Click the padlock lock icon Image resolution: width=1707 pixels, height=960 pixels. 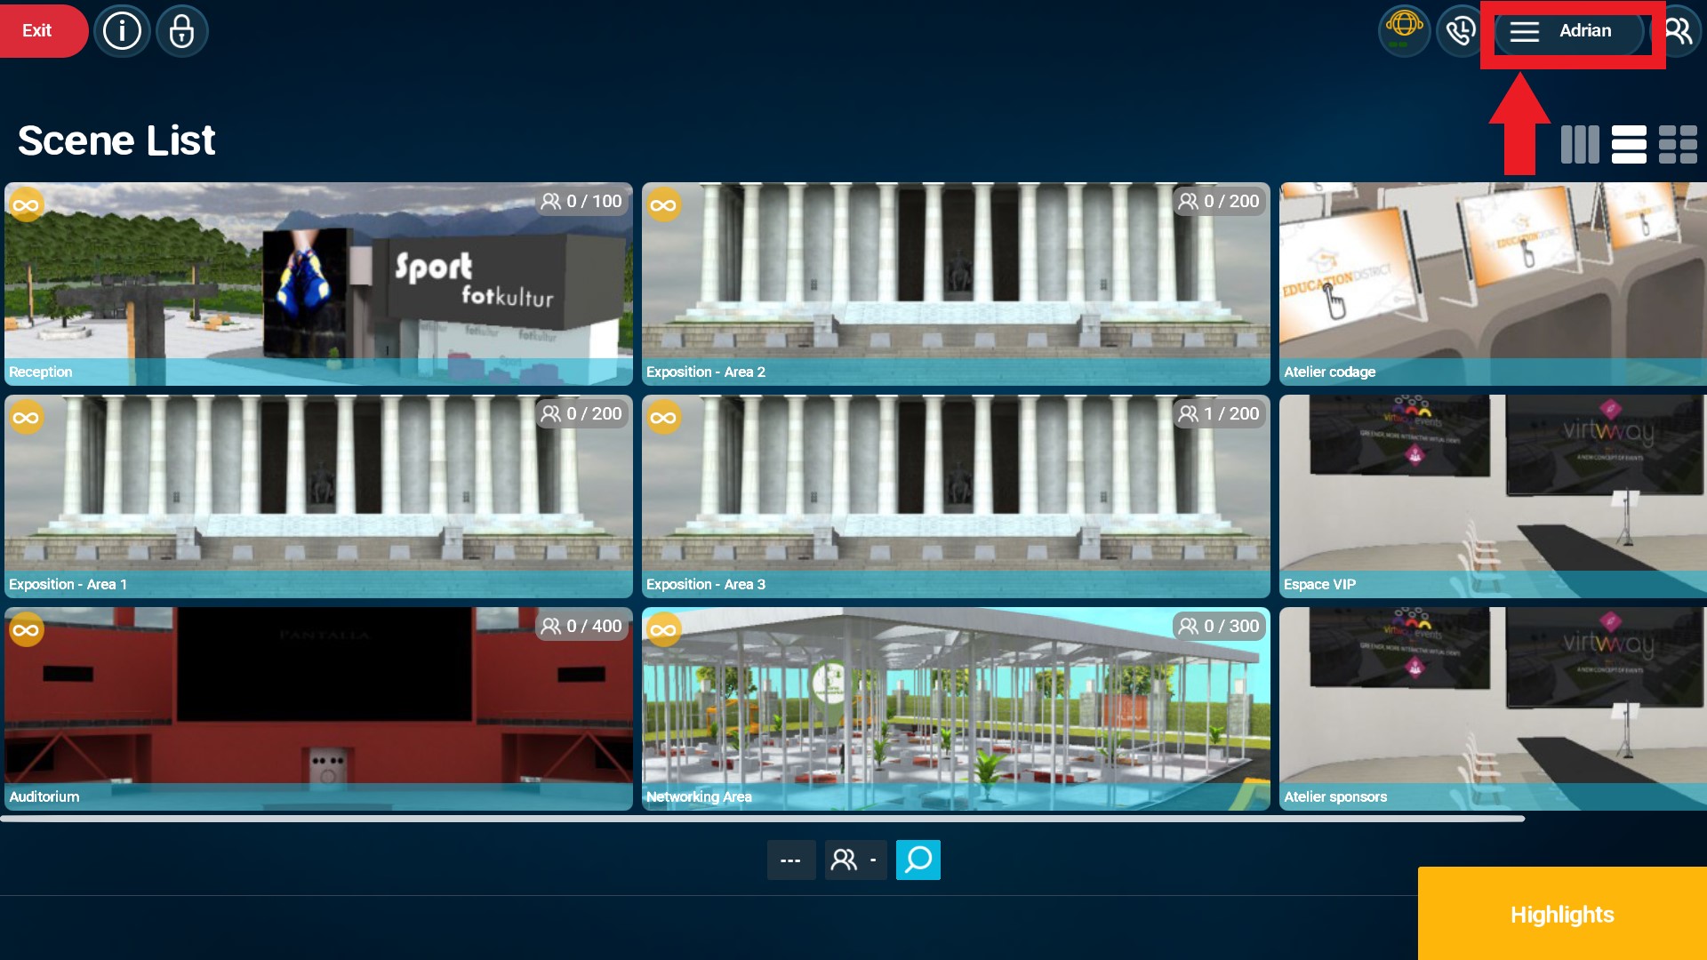pos(181,31)
